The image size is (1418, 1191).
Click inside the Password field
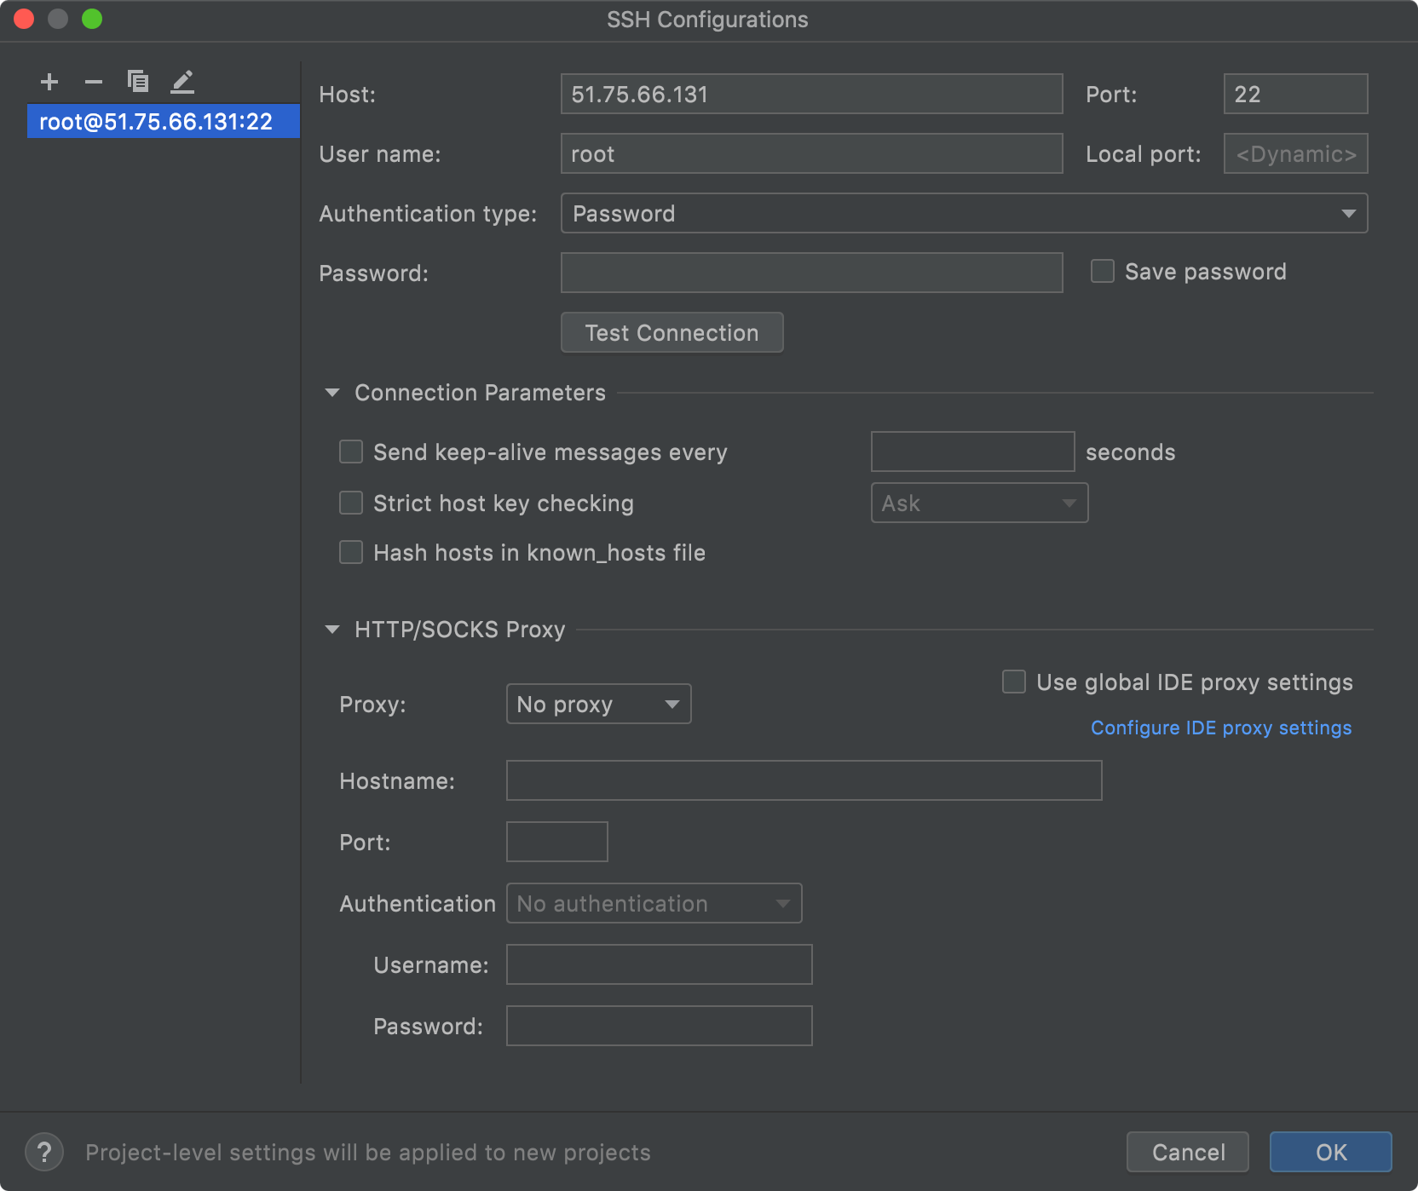click(x=810, y=273)
